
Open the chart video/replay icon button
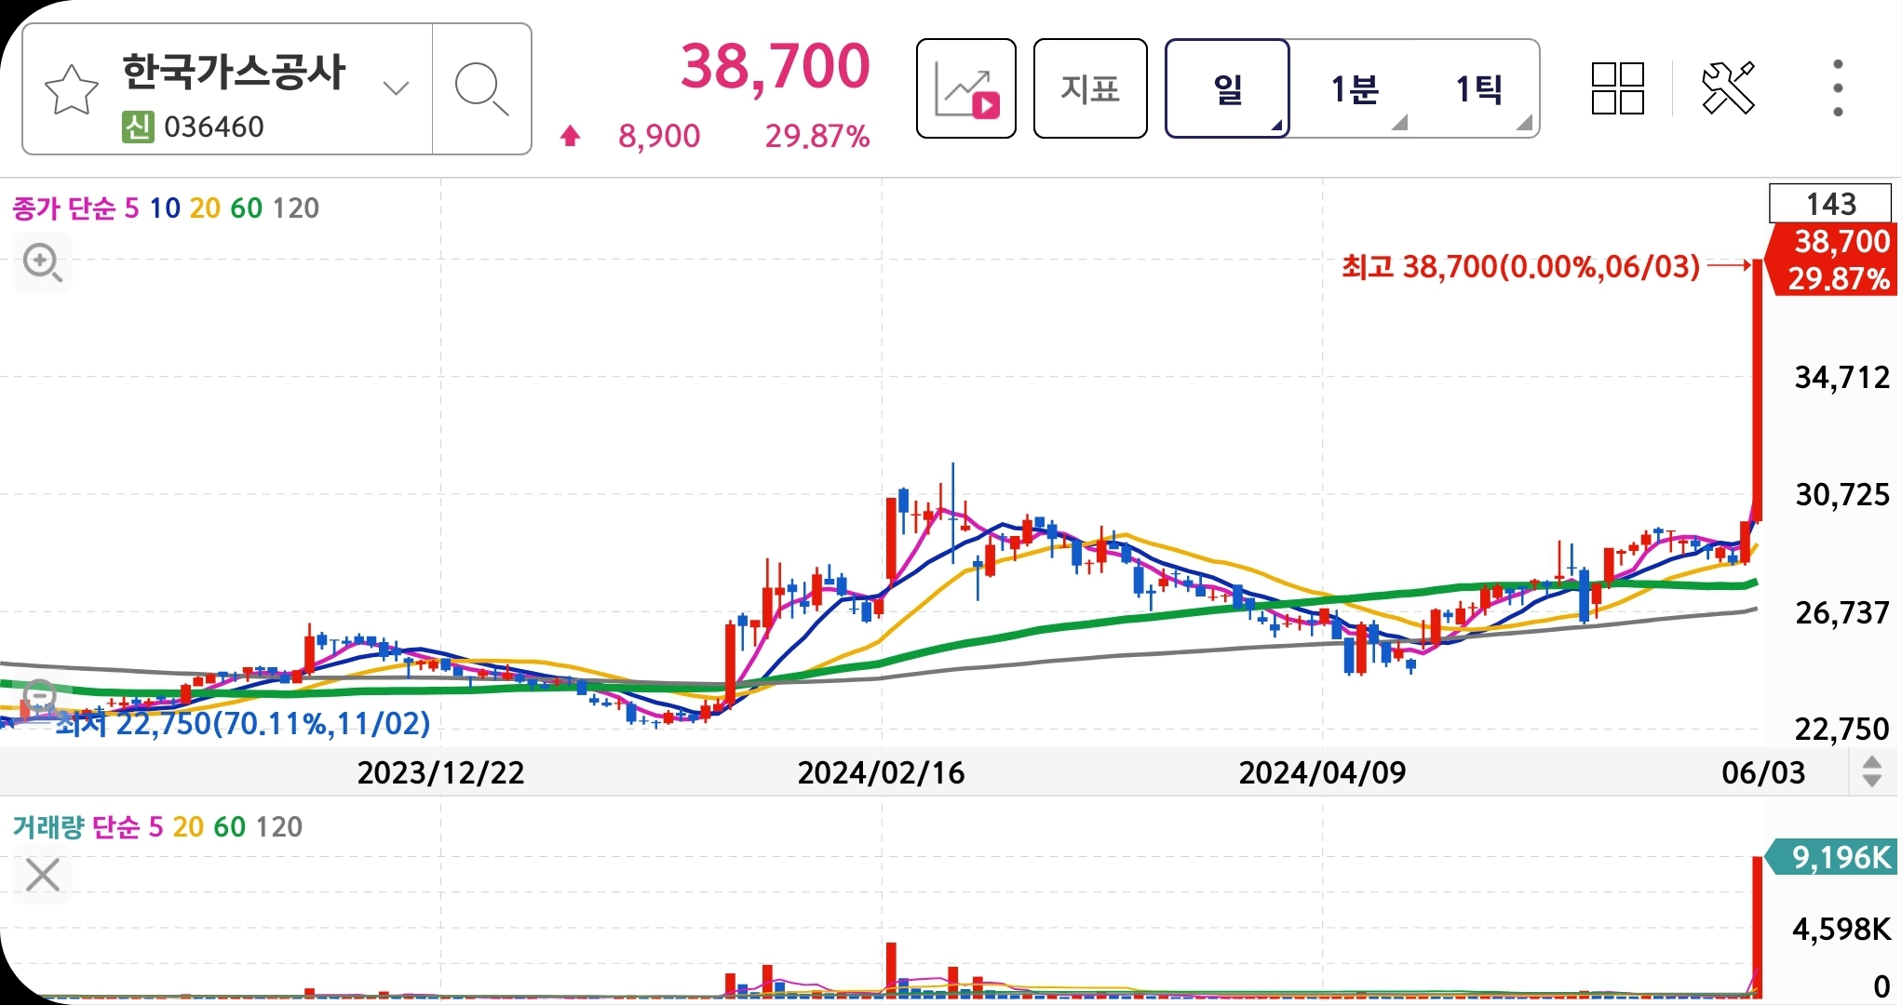965,88
